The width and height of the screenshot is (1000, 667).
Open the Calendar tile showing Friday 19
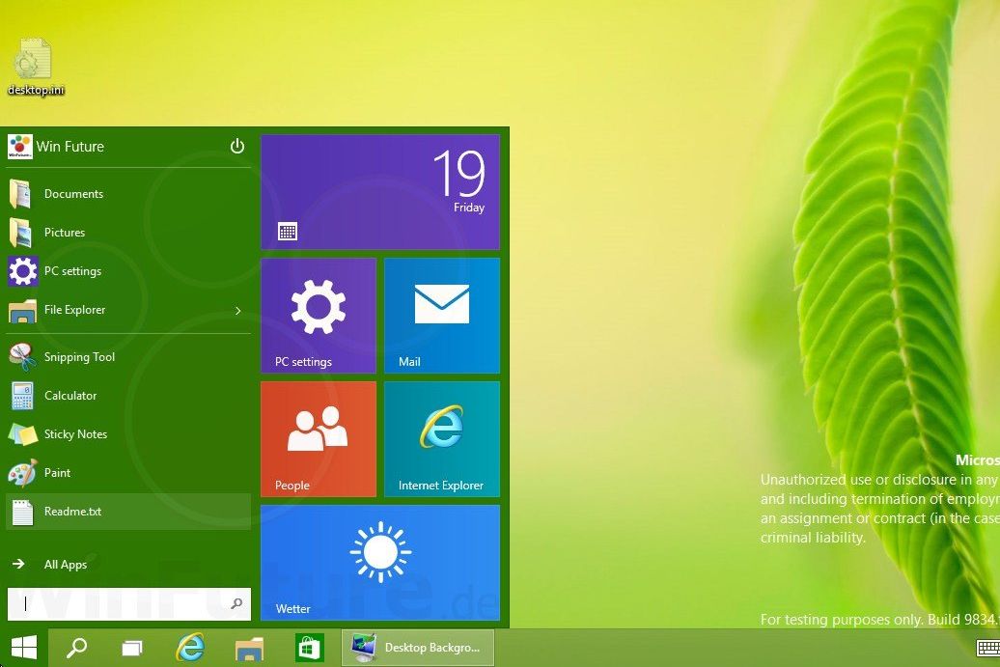coord(380,191)
